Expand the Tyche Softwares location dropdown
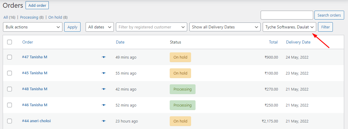The image size is (348, 129). click(289, 27)
